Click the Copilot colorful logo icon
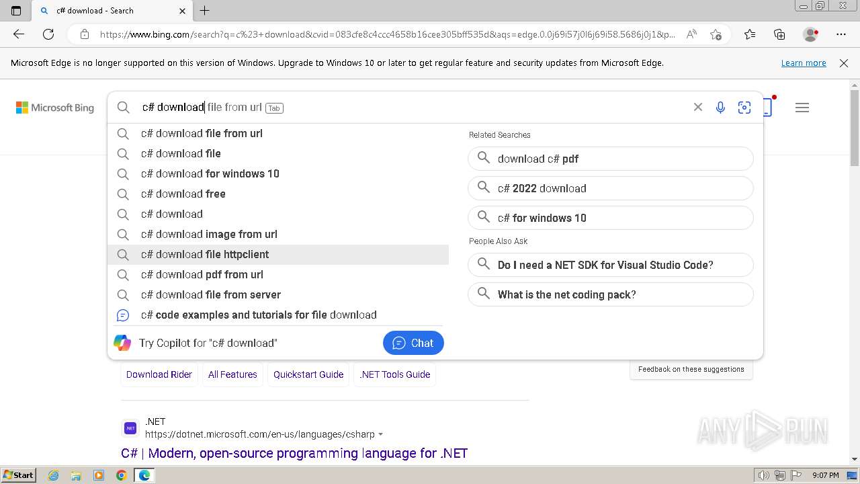 [122, 343]
